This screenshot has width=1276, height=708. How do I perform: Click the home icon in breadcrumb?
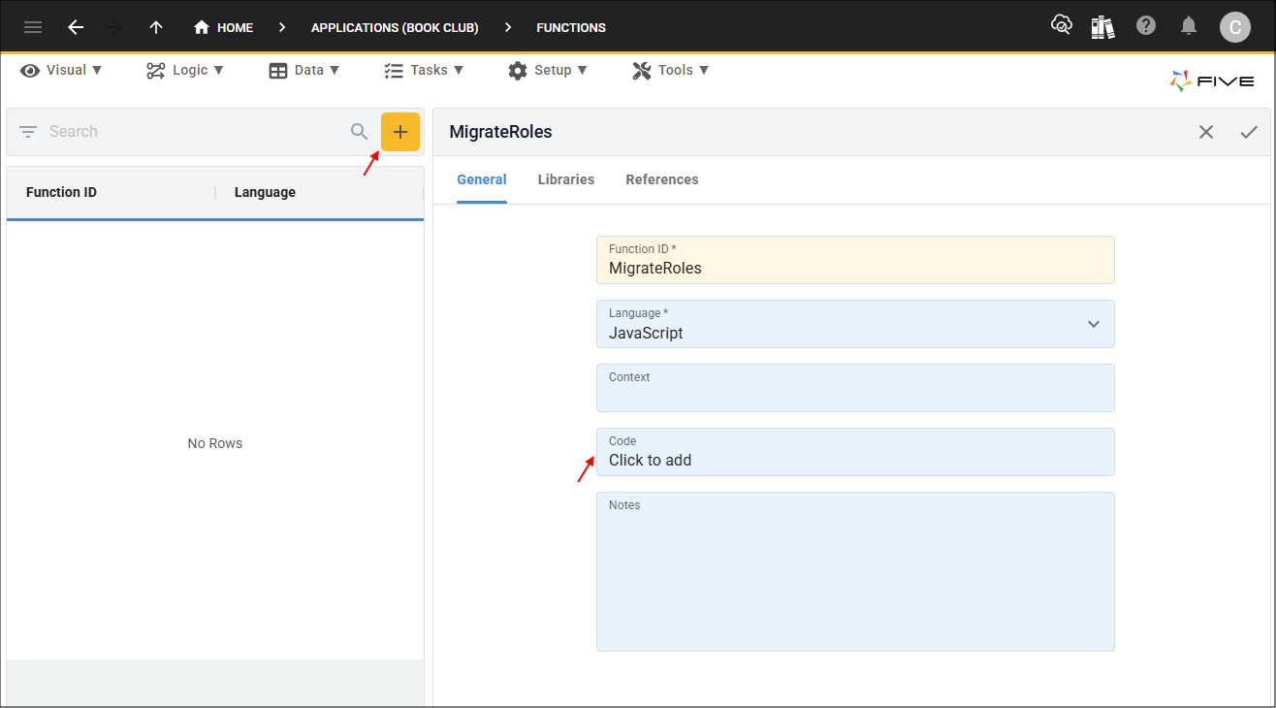pos(202,27)
